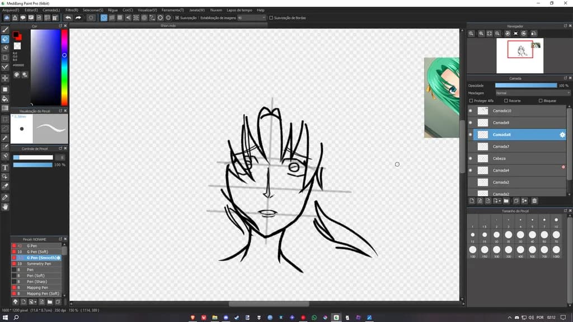This screenshot has width=573, height=322.
Task: Select the Camada4 layer
Action: click(x=520, y=171)
